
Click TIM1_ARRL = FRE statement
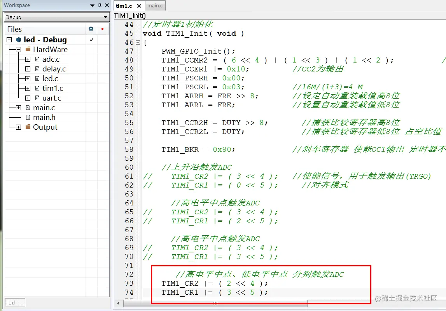(198, 105)
